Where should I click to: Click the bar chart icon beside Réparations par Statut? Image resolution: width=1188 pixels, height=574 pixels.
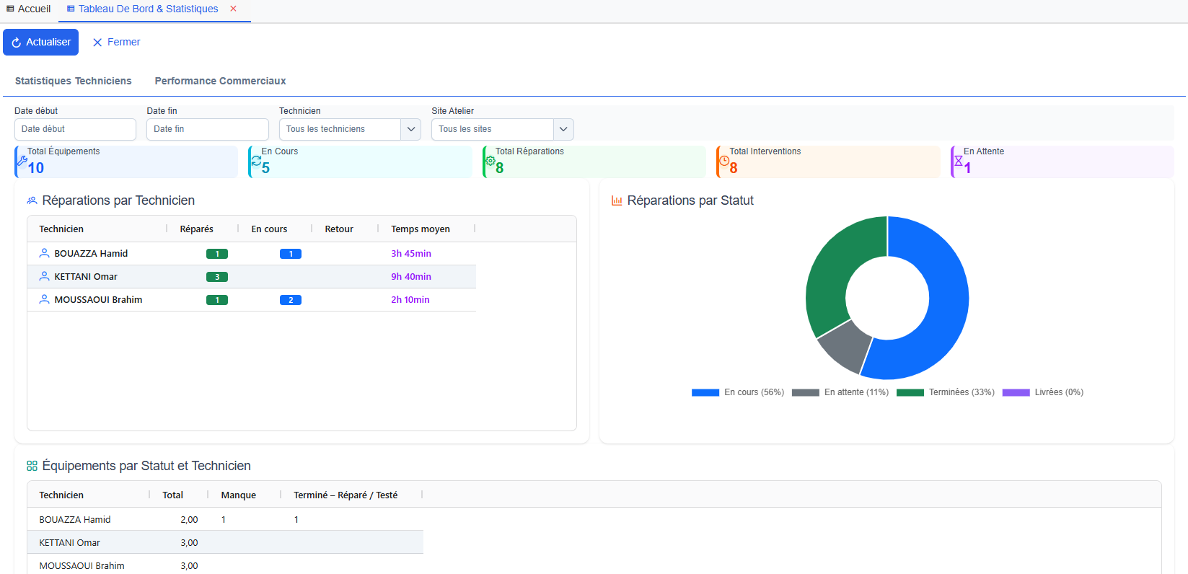617,200
